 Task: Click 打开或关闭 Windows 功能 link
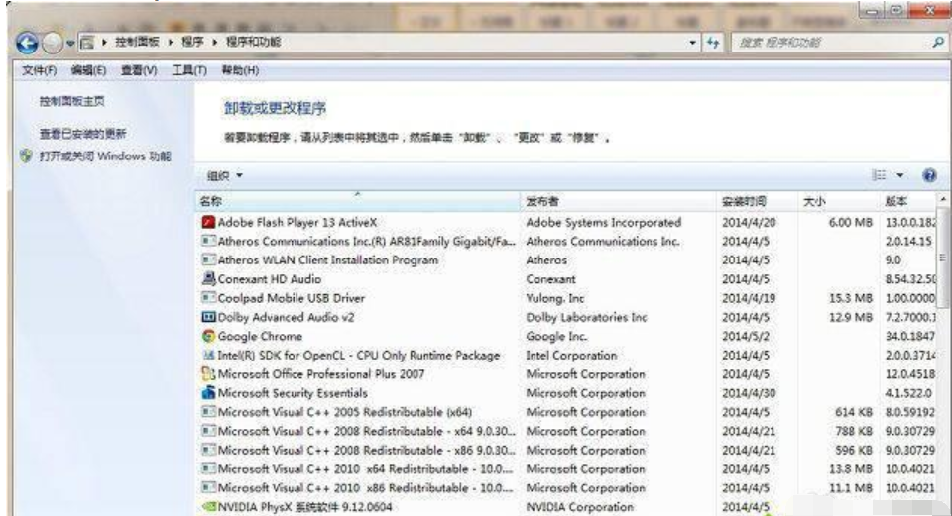(x=104, y=156)
